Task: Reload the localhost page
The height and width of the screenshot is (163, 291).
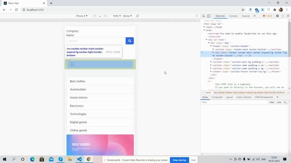Action: click(x=16, y=10)
